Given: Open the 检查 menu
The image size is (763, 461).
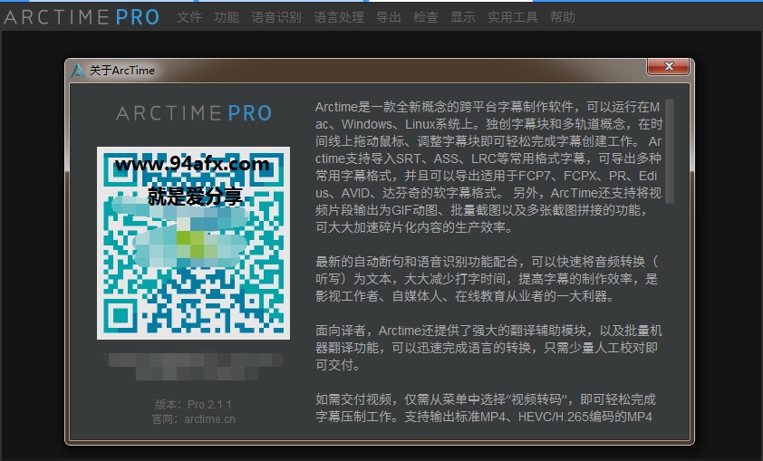Looking at the screenshot, I should 426,17.
